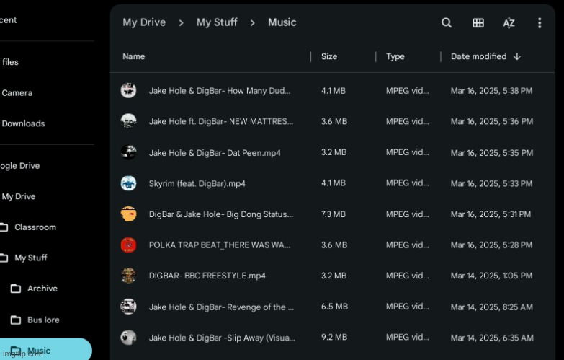The width and height of the screenshot is (564, 360).
Task: Sort files by Size column
Action: click(329, 56)
